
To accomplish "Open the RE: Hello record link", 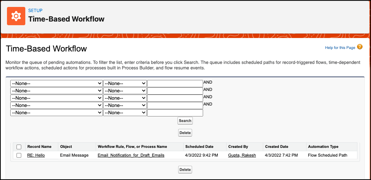I will pyautogui.click(x=36, y=155).
